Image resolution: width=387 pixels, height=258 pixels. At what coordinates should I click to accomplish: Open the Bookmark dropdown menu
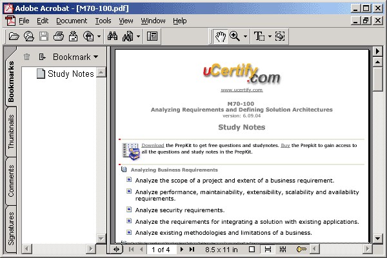pos(75,57)
